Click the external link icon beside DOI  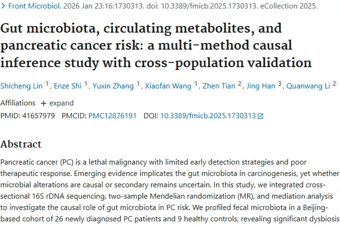tap(260, 116)
